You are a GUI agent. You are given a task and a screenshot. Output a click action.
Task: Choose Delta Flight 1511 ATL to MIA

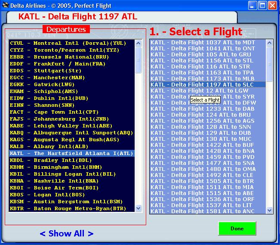click(208, 187)
